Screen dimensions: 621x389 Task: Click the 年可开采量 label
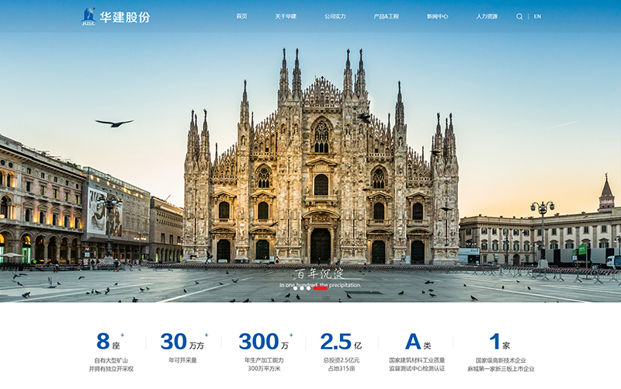click(x=182, y=360)
